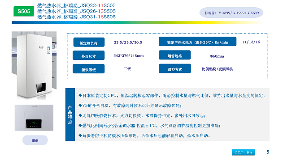This screenshot has height=161, width=287.
Task: Click the 外形尺寸 label box
Action: tap(89, 55)
